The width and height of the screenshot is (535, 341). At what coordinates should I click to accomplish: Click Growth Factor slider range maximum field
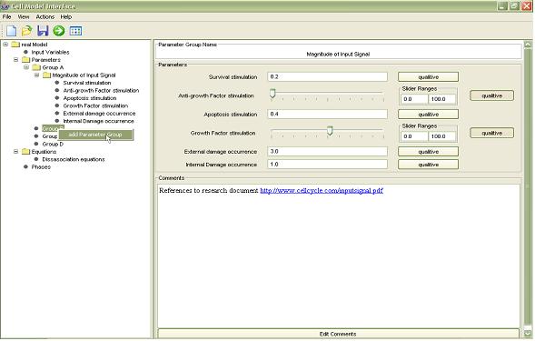[441, 136]
